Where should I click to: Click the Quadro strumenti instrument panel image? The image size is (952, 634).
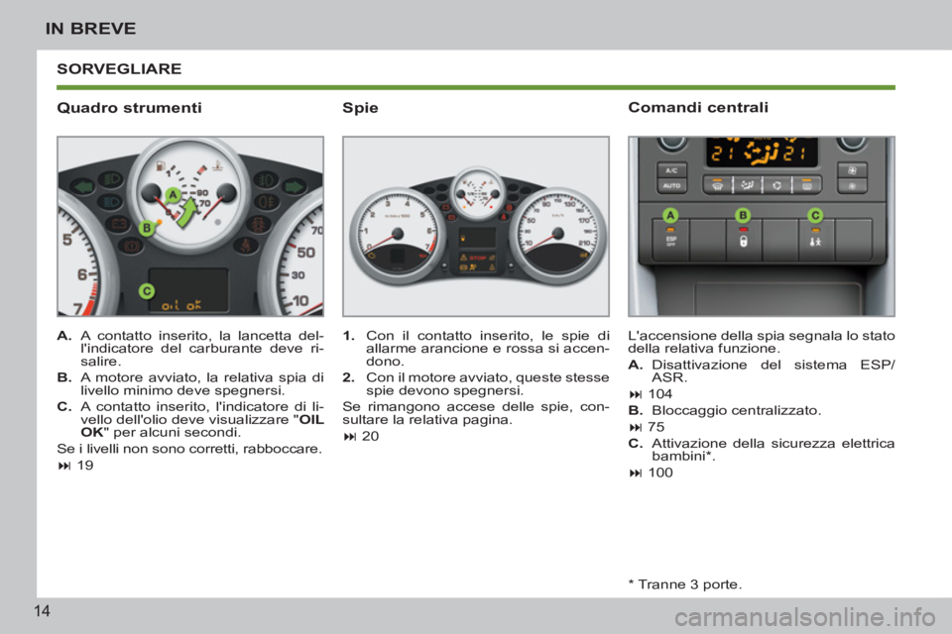(190, 226)
